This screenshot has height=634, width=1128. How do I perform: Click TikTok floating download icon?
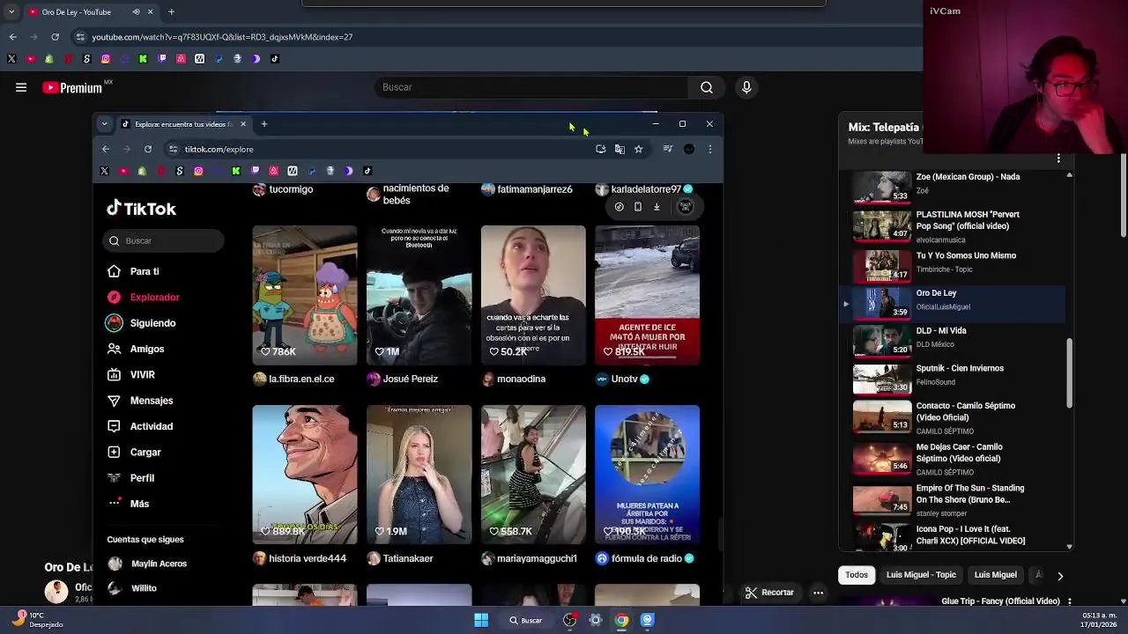point(657,207)
